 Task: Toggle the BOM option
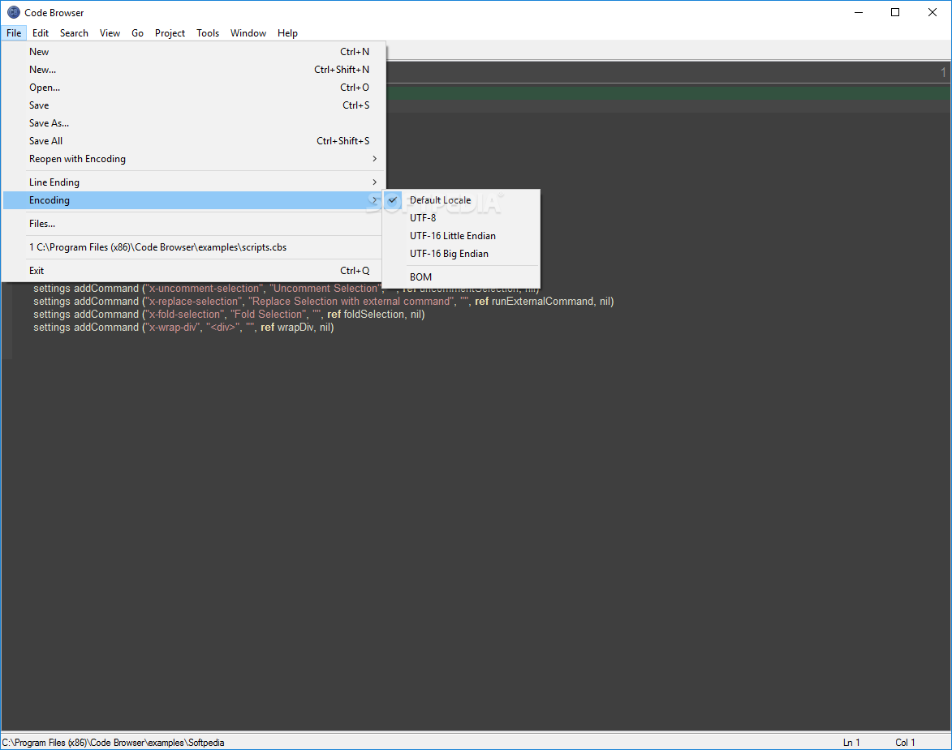(462, 276)
